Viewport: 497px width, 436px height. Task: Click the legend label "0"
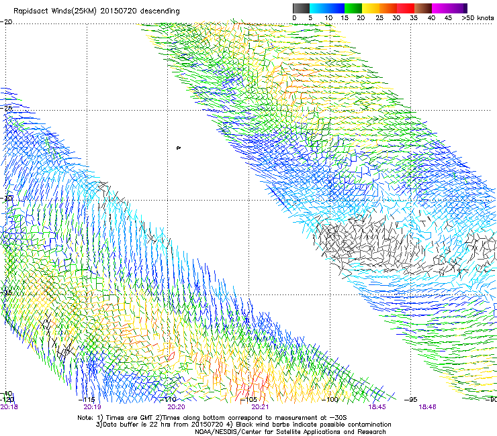coord(294,18)
